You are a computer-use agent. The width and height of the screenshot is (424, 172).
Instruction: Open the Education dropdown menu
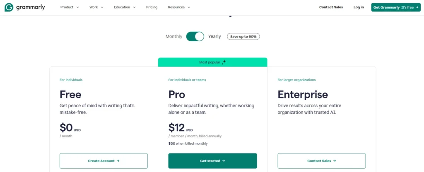coord(125,7)
